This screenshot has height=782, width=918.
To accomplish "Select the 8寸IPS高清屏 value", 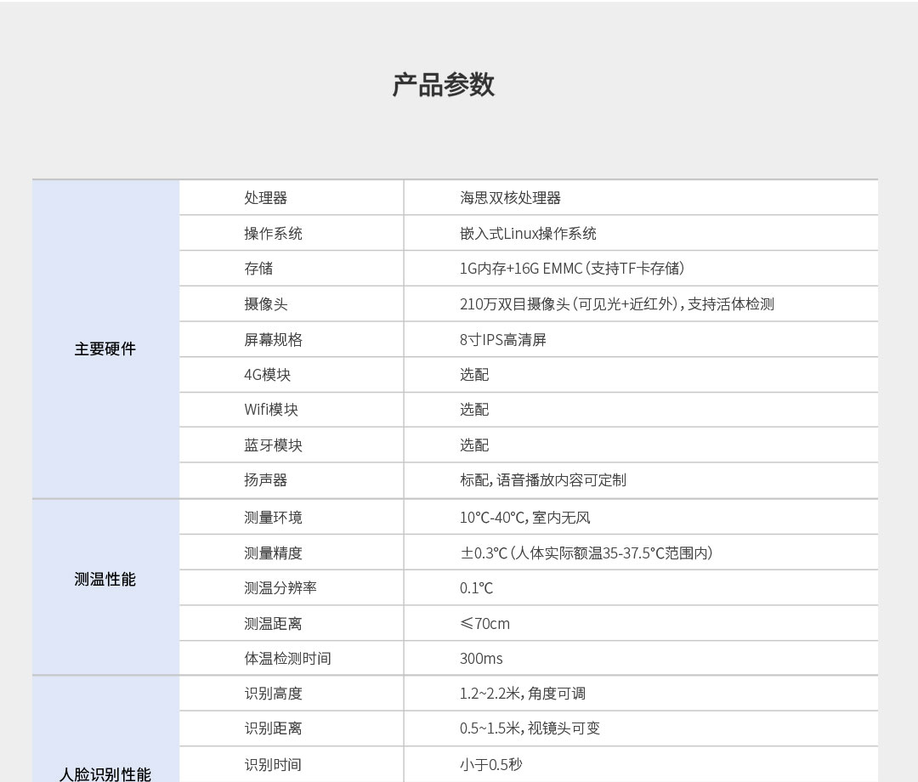I will coord(502,340).
